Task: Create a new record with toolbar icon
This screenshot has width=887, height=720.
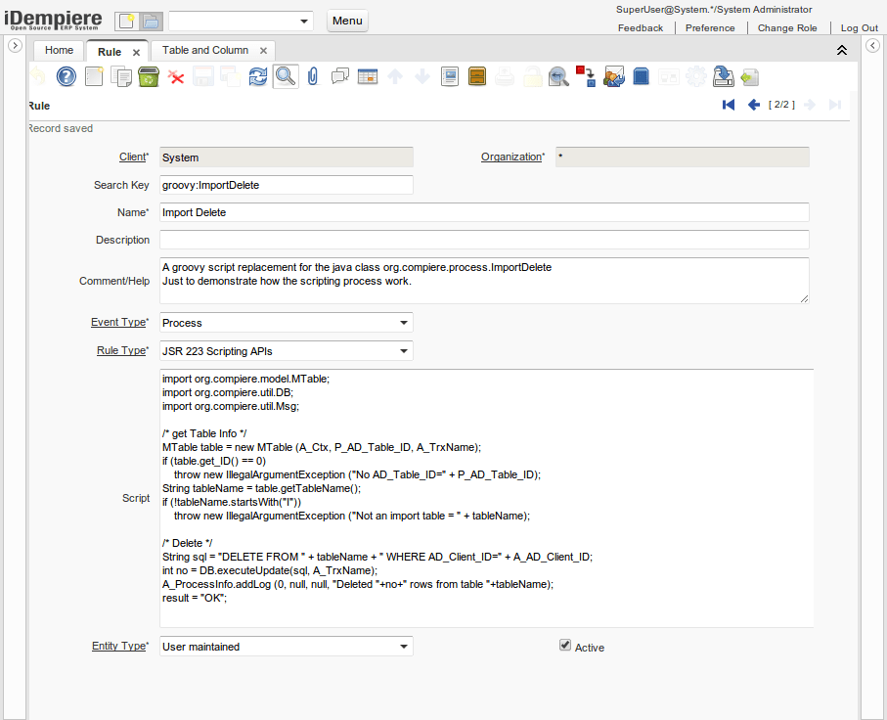Action: pos(94,76)
